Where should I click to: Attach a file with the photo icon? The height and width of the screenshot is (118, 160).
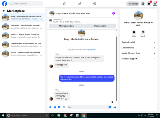pyautogui.click(x=55, y=107)
